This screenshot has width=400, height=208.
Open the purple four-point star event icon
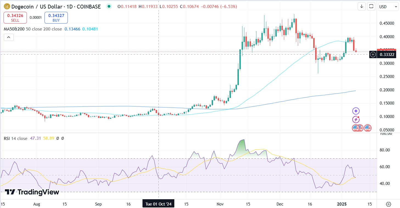356,111
